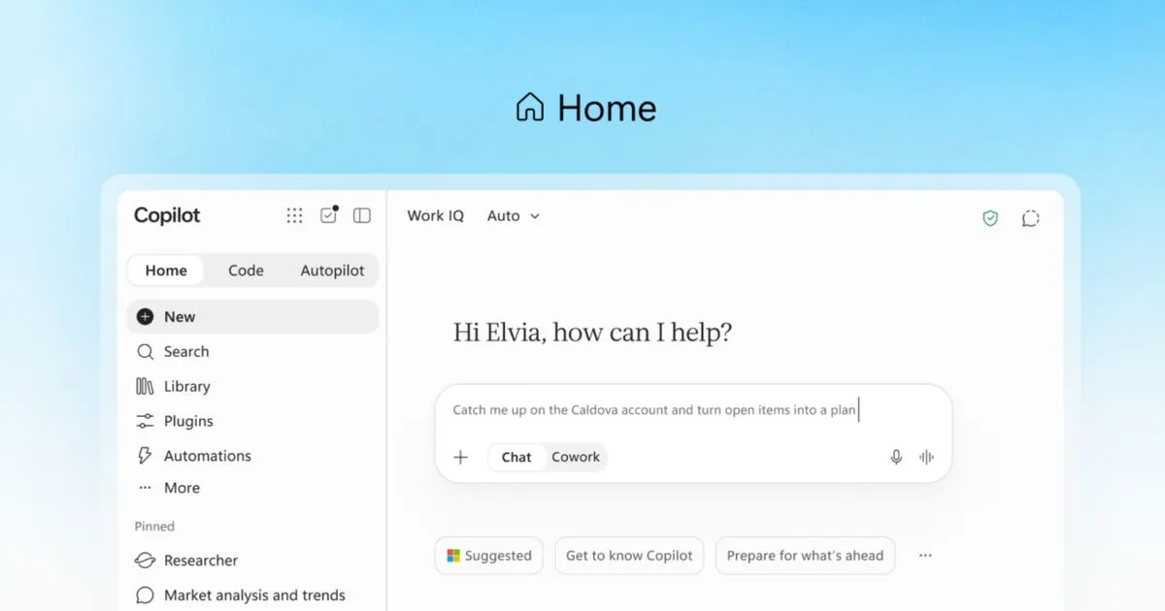This screenshot has width=1165, height=611.
Task: Click the planet icon beside Researcher
Action: 145,561
